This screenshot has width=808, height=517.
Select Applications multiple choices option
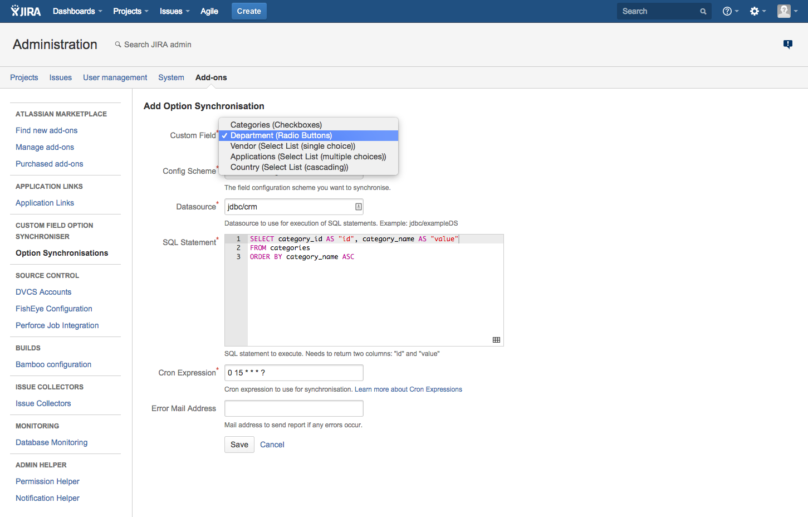[308, 157]
